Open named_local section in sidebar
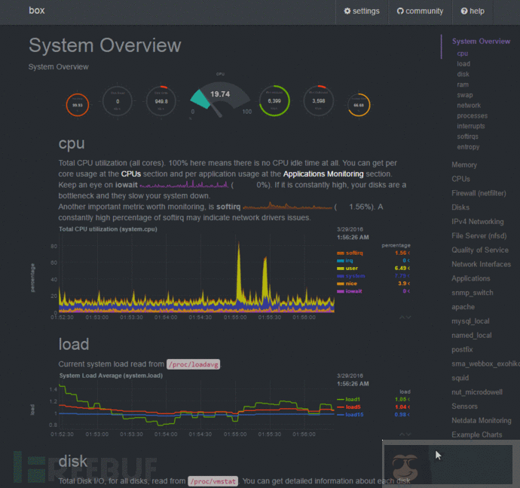 [471, 336]
